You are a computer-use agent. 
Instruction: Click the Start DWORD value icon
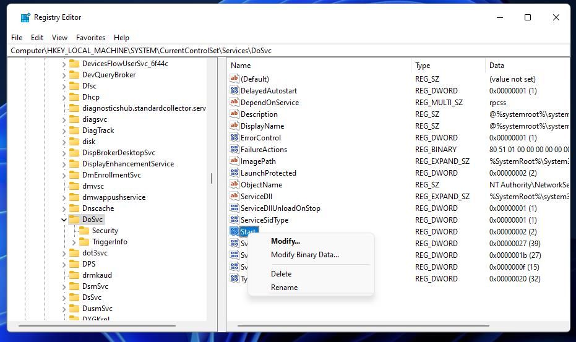coord(234,231)
